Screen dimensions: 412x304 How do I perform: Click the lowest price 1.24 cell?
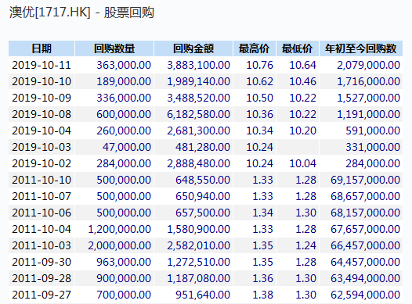click(x=298, y=245)
